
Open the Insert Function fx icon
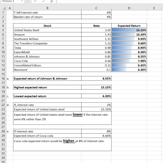[x=52, y=1]
